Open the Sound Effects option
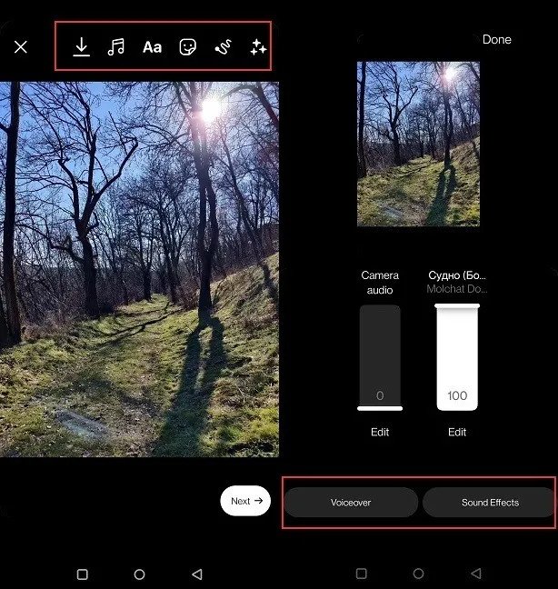The width and height of the screenshot is (558, 589). [490, 503]
